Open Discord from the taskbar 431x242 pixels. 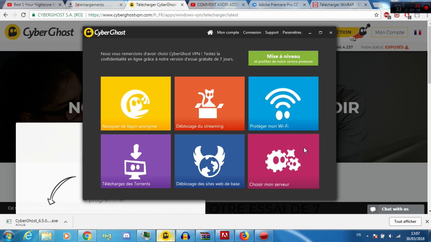coord(127,236)
